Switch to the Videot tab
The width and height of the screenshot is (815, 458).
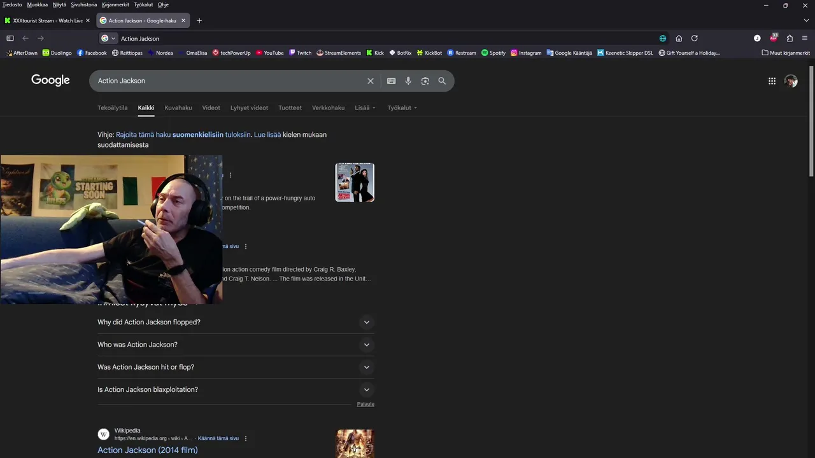tap(211, 108)
